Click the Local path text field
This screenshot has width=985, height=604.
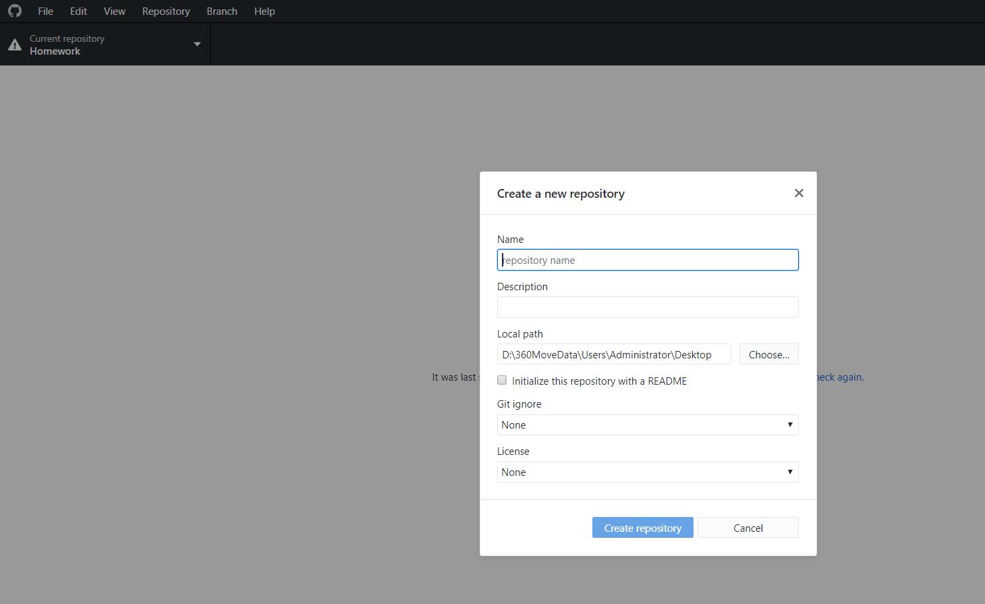[614, 354]
